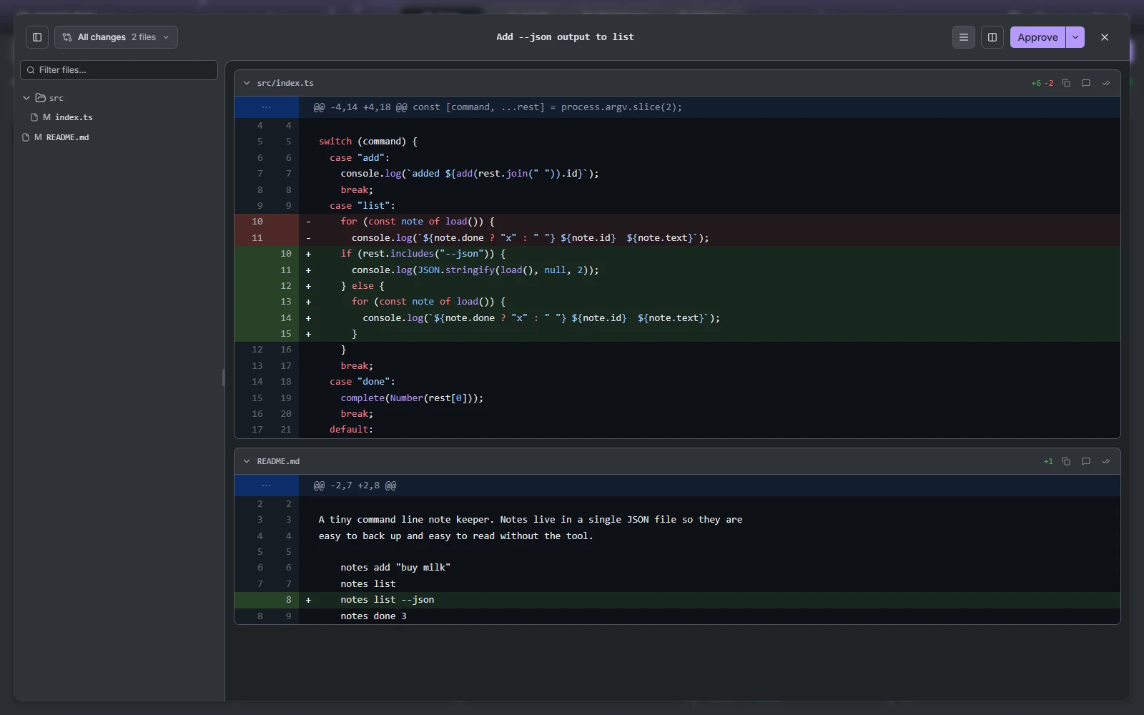Focus the Filter files search field
Screen dimensions: 1144x715
(x=119, y=70)
